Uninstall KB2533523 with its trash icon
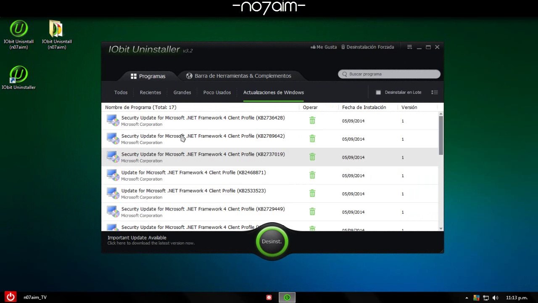The width and height of the screenshot is (538, 303). click(312, 194)
